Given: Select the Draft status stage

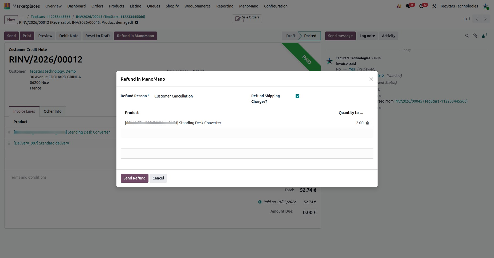Looking at the screenshot, I should [x=291, y=36].
